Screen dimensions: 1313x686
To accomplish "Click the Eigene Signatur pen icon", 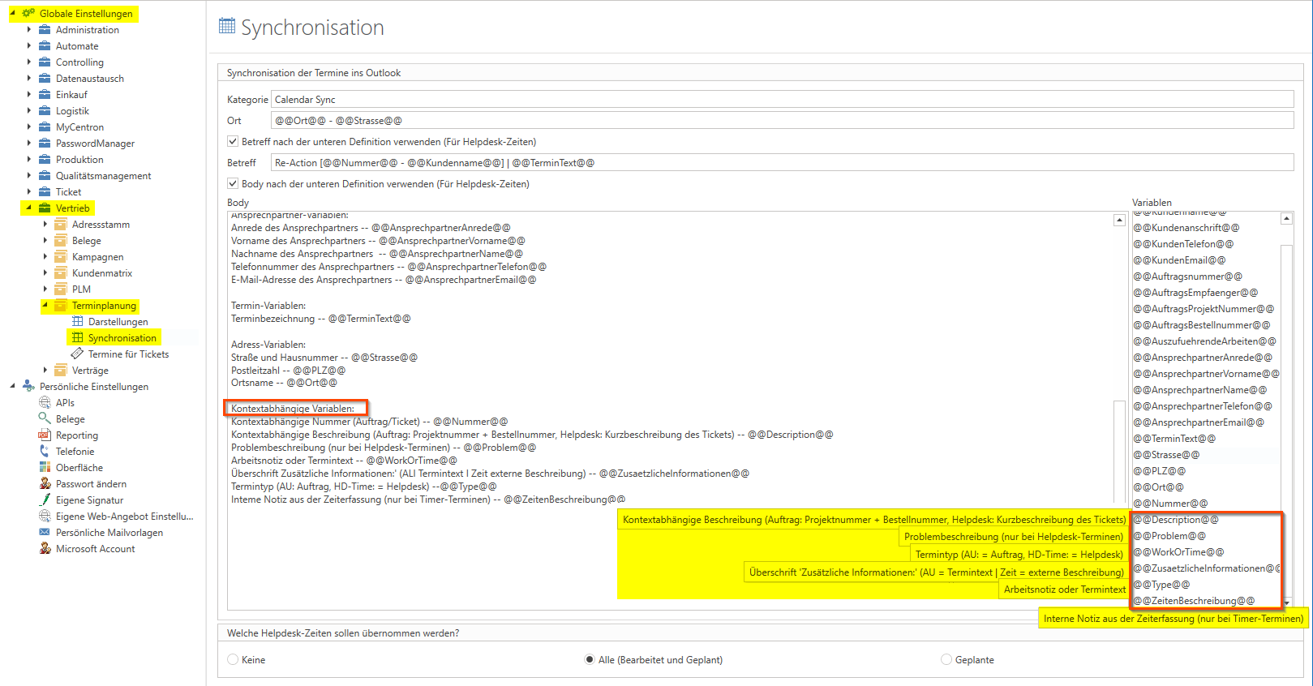I will (45, 500).
